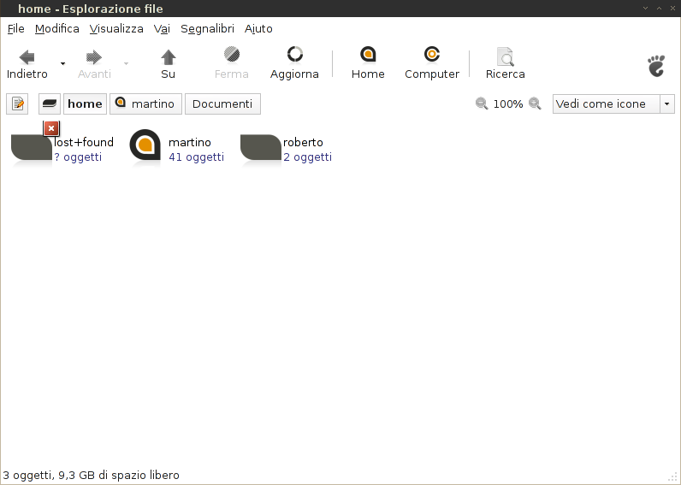This screenshot has height=485, width=681.
Task: Navigate to Documenti in the path bar
Action: 222,104
